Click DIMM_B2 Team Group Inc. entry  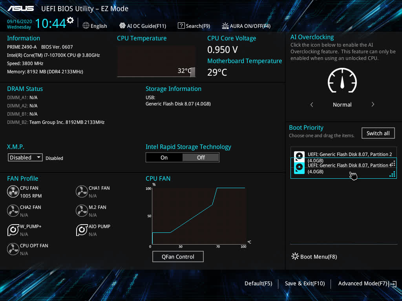point(56,122)
